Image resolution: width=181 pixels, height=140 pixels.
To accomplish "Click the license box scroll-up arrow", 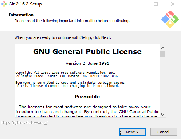I will click(x=162, y=48).
